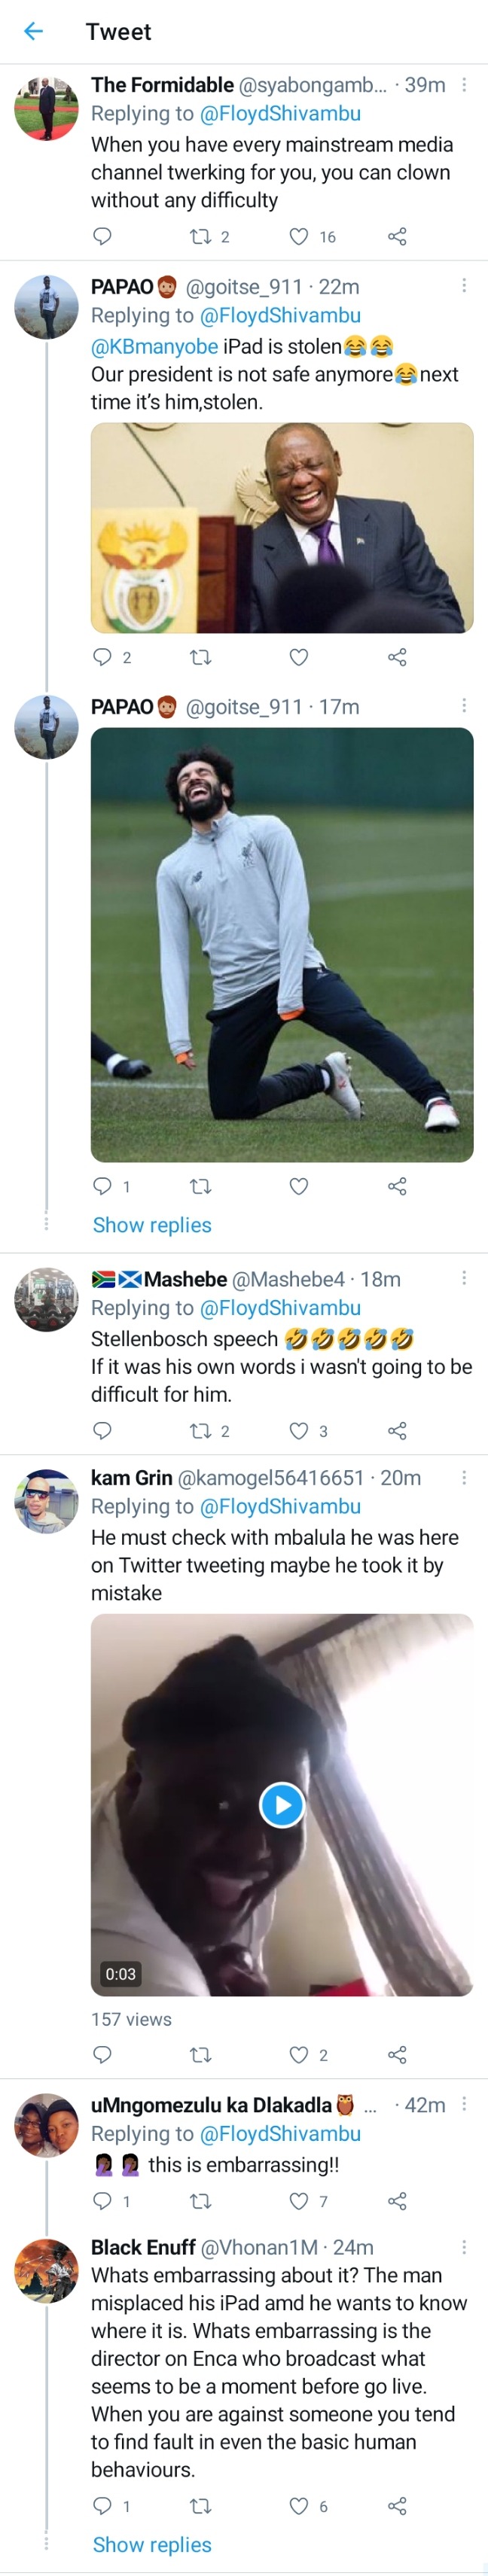The width and height of the screenshot is (488, 2576).
Task: Open the kneeling footballer photo
Action: tap(282, 944)
